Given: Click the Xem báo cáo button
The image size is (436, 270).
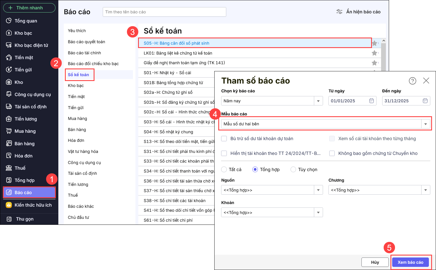Looking at the screenshot, I should (410, 262).
